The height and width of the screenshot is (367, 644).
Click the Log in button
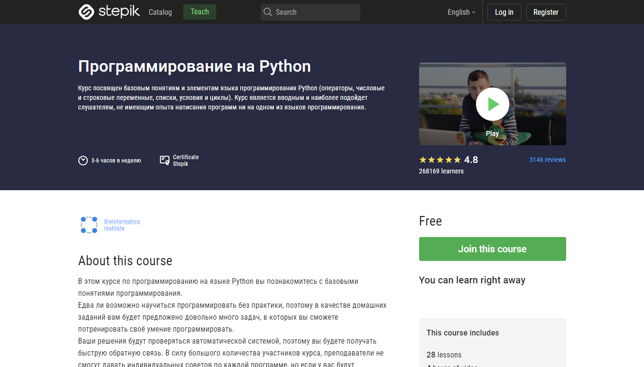(504, 12)
